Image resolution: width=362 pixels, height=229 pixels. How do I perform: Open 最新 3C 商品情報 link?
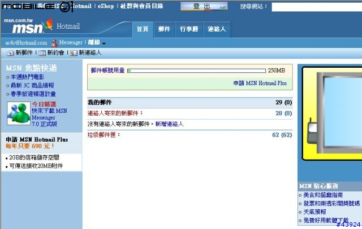pos(32,85)
